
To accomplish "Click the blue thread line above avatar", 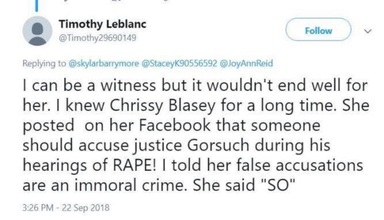I will point(37,6).
